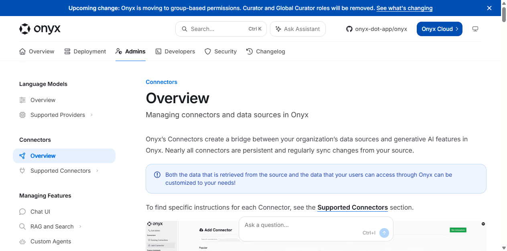The height and width of the screenshot is (251, 507).
Task: Click the dark mode icon on the screenshot
Action: 483,224
